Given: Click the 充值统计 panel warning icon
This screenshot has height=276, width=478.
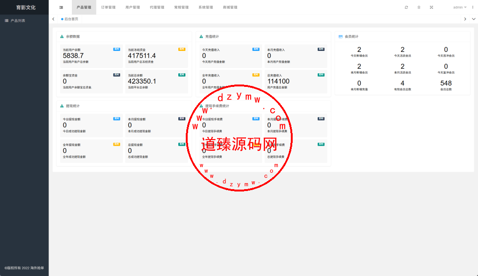Looking at the screenshot, I should (x=201, y=36).
